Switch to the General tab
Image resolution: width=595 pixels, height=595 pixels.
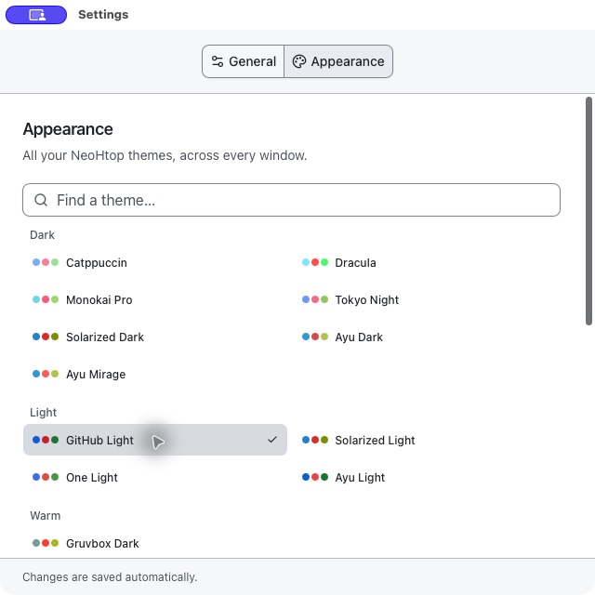[244, 61]
